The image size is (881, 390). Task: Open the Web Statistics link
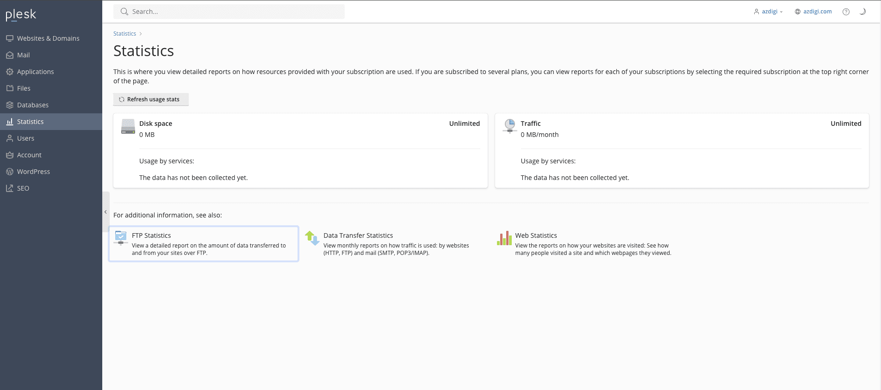point(536,235)
